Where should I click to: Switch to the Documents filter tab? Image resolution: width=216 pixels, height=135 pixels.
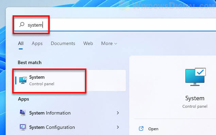[63, 44]
